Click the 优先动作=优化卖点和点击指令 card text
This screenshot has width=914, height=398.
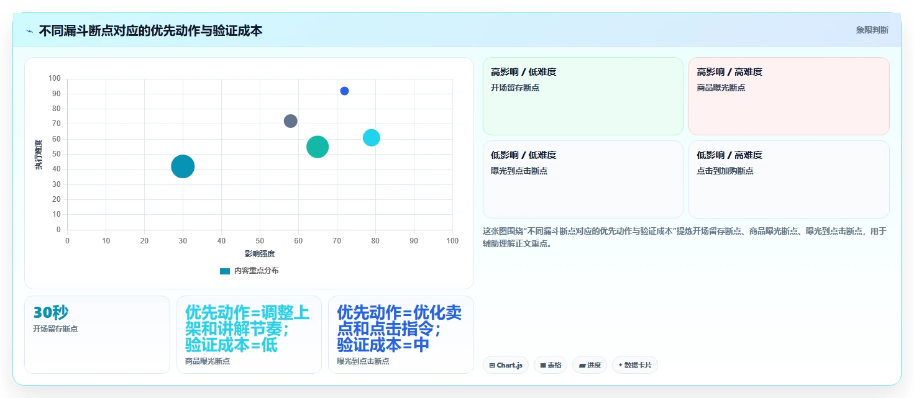click(x=399, y=328)
